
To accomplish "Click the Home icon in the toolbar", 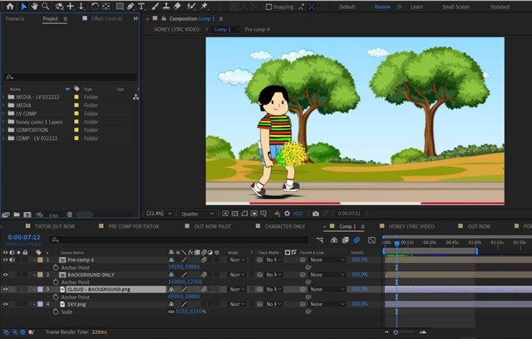I will click(x=9, y=6).
